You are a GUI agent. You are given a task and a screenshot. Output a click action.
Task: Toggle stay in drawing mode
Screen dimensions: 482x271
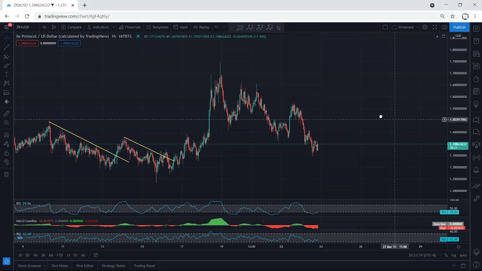[x=6, y=144]
